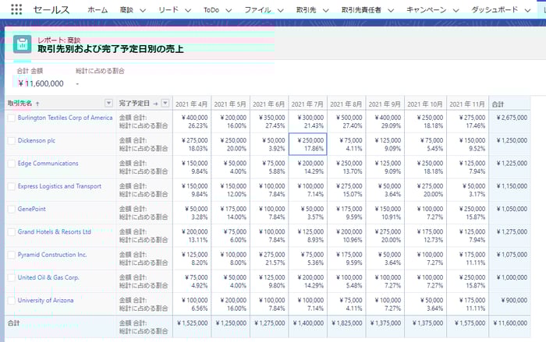This screenshot has height=342, width=546.
Task: Sort by the 取引先名 ascending arrow
Action: pos(37,104)
